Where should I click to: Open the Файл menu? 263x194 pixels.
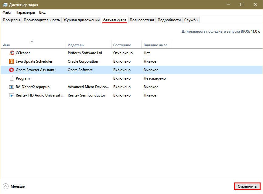7,12
